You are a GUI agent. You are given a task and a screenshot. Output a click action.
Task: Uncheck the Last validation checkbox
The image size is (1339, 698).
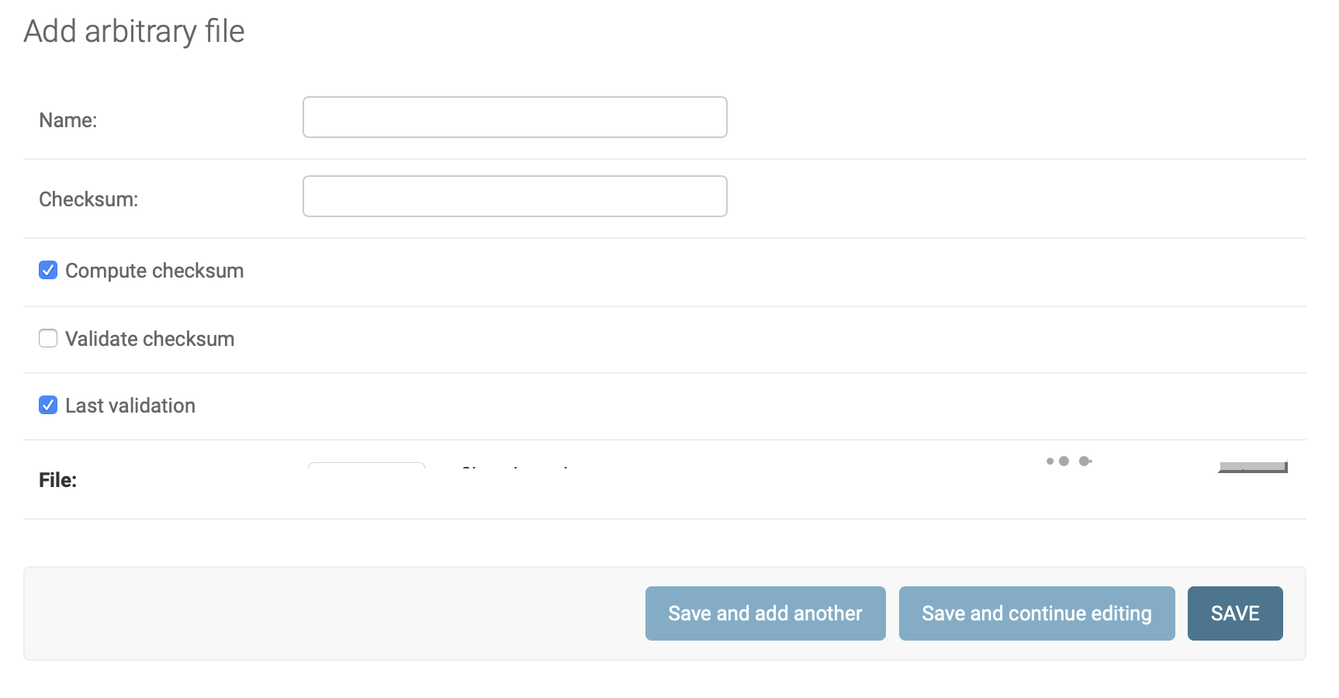(48, 405)
